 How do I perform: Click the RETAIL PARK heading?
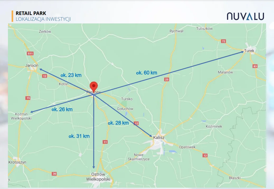pyautogui.click(x=31, y=13)
